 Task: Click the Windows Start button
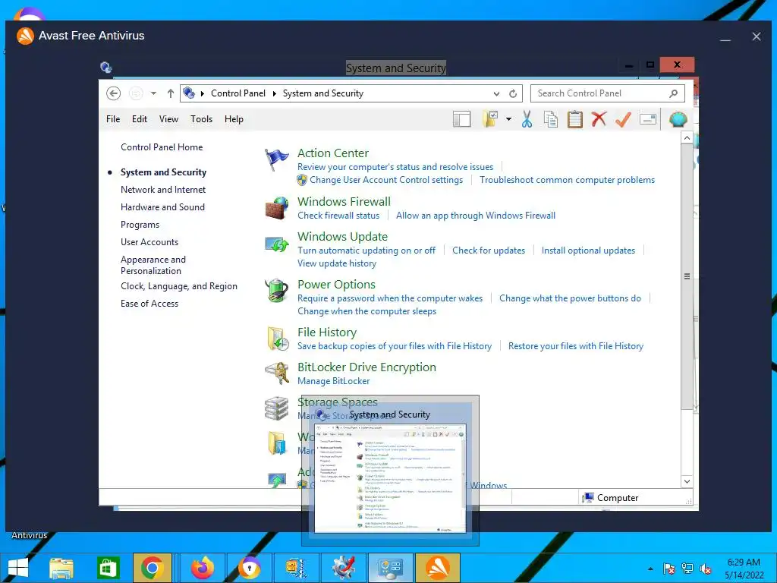click(x=18, y=568)
